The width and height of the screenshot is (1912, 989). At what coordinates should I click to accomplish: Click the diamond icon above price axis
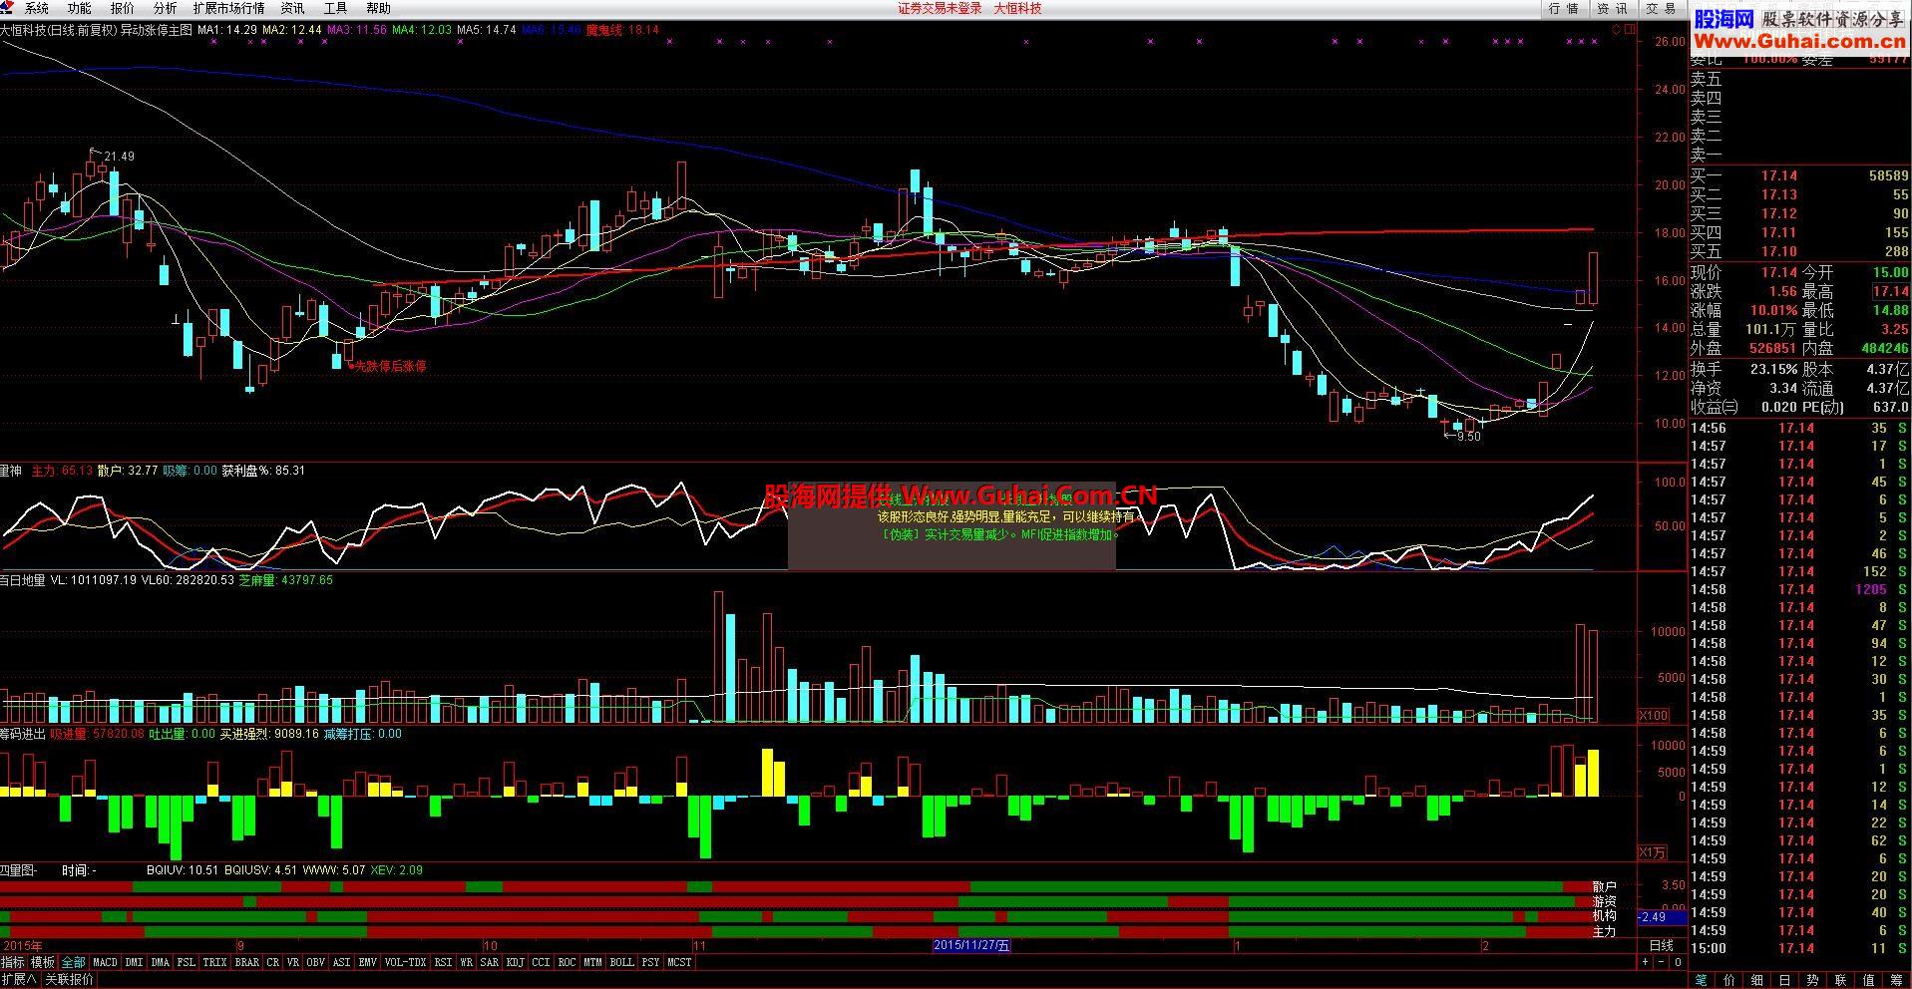1617,30
